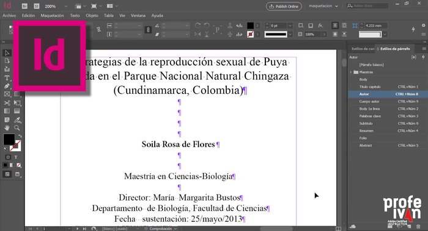The image size is (428, 231).
Task: Select the Pen tool
Action: point(7,87)
